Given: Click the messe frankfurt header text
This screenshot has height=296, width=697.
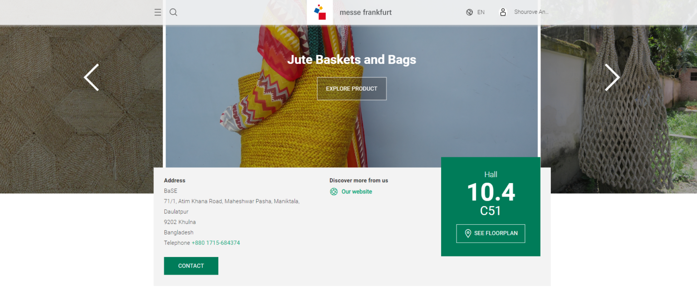Looking at the screenshot, I should (x=365, y=12).
